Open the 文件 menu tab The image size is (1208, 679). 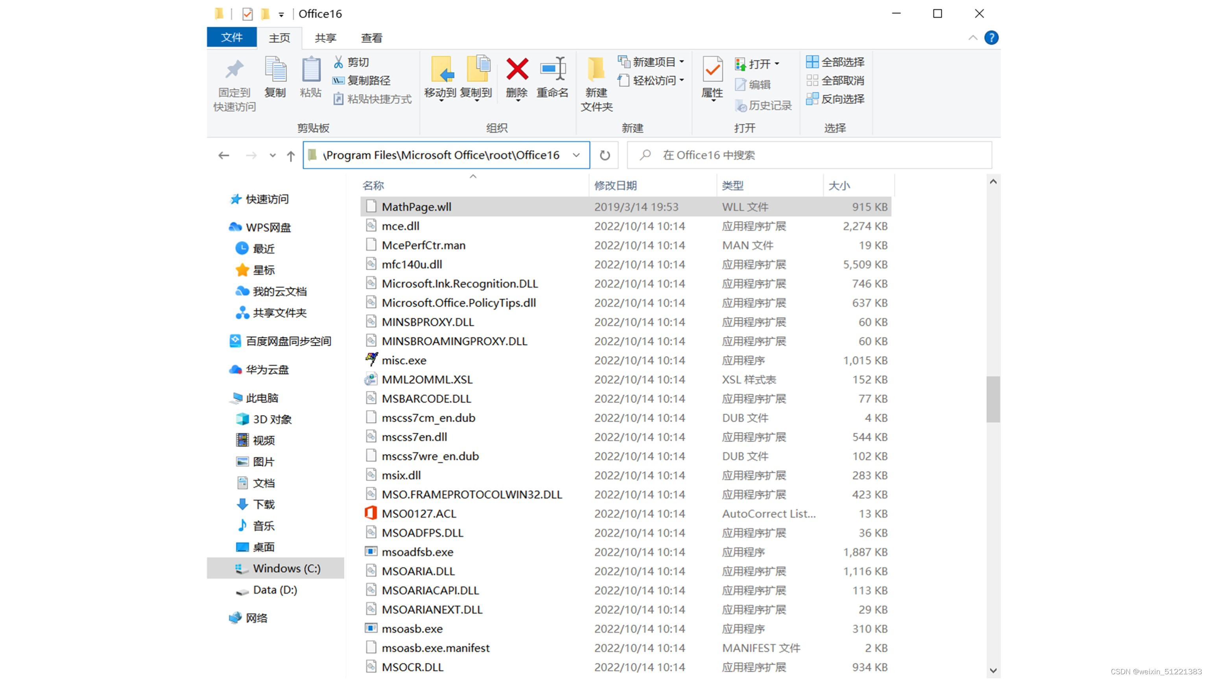(232, 37)
